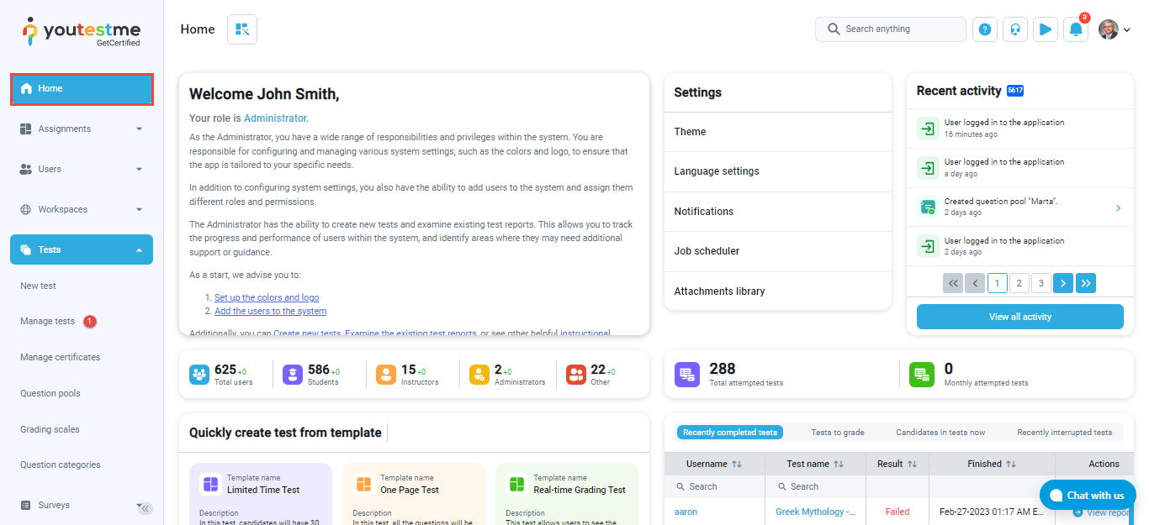Open Notifications settings
This screenshot has height=525, width=1149.
[x=778, y=212]
